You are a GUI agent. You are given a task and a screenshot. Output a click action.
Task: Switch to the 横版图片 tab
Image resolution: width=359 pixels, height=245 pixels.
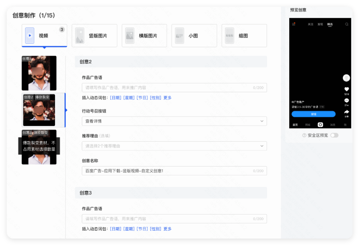(144, 36)
